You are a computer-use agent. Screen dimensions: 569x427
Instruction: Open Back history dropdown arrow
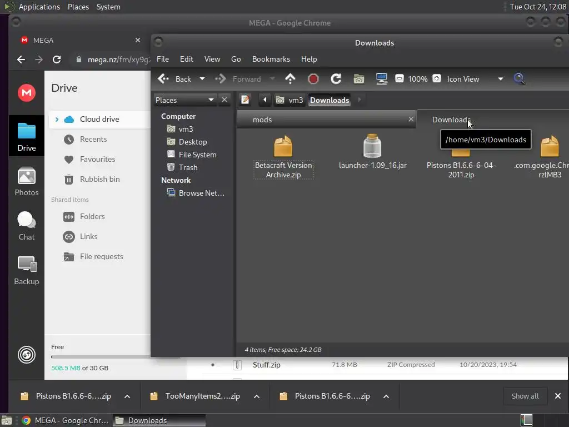click(202, 79)
